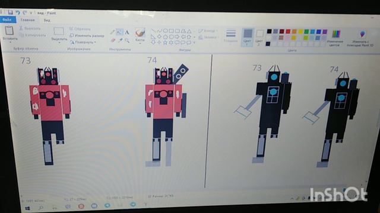Select the Color picker eyedropper tool
The image size is (380, 213).
(120, 40)
